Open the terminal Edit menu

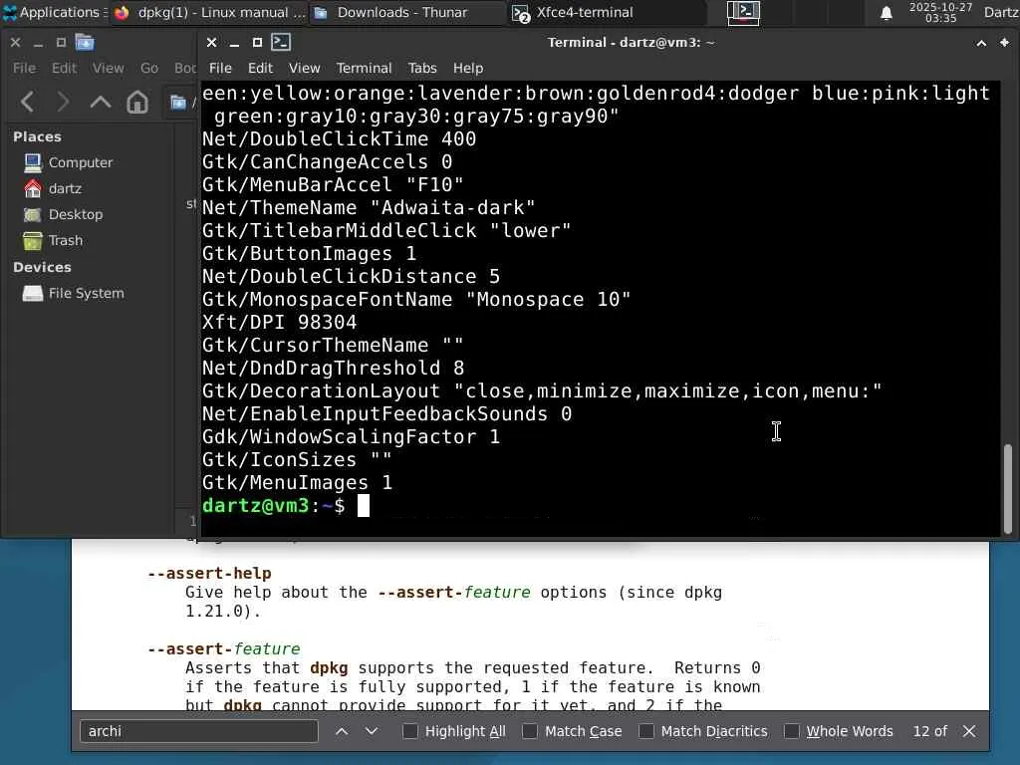(x=260, y=68)
